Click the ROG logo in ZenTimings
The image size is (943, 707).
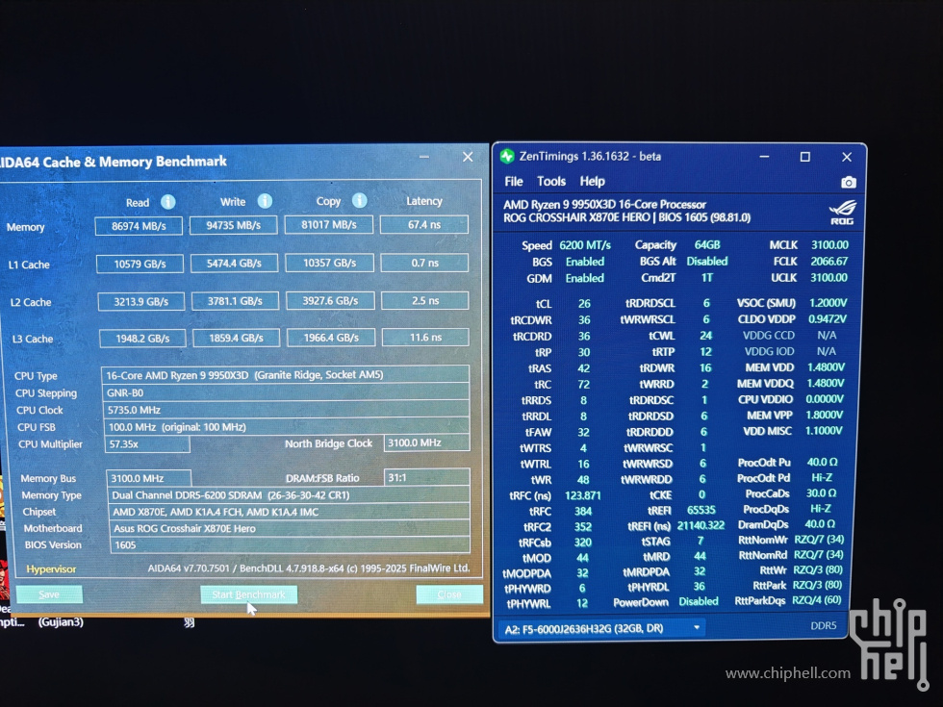[842, 212]
